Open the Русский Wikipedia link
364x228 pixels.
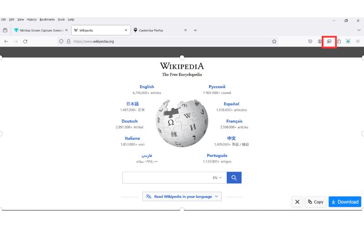pyautogui.click(x=217, y=87)
